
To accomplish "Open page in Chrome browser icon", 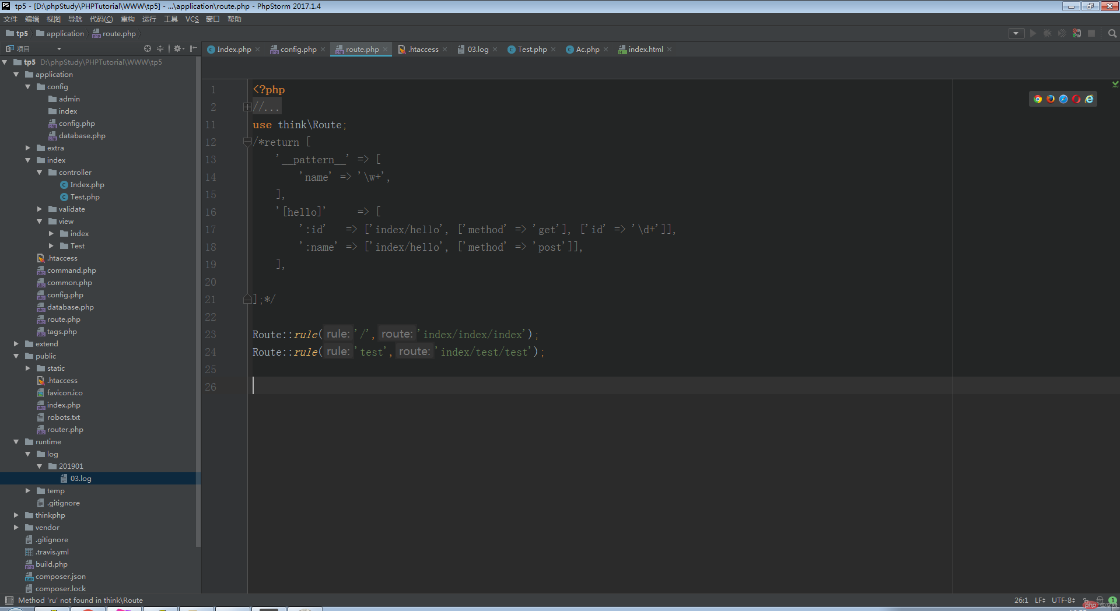I will [x=1038, y=99].
